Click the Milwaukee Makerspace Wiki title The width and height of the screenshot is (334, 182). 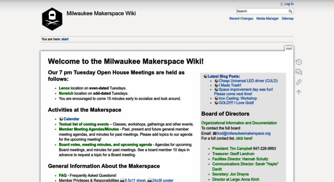click(x=101, y=13)
